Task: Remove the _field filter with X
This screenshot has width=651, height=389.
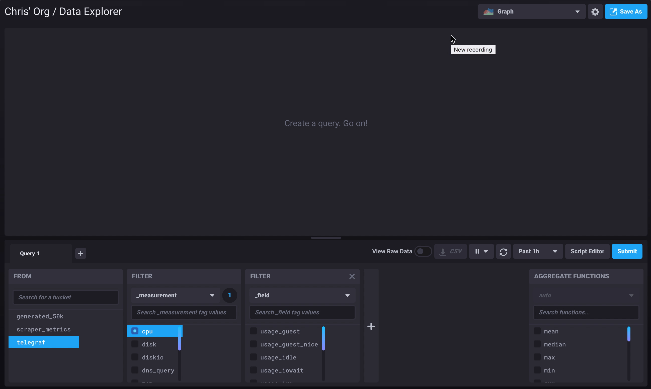Action: (x=352, y=276)
